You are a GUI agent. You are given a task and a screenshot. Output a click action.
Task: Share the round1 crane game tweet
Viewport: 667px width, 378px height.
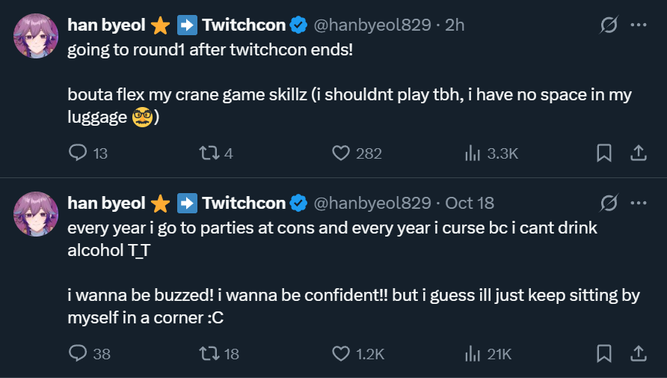[x=638, y=153]
